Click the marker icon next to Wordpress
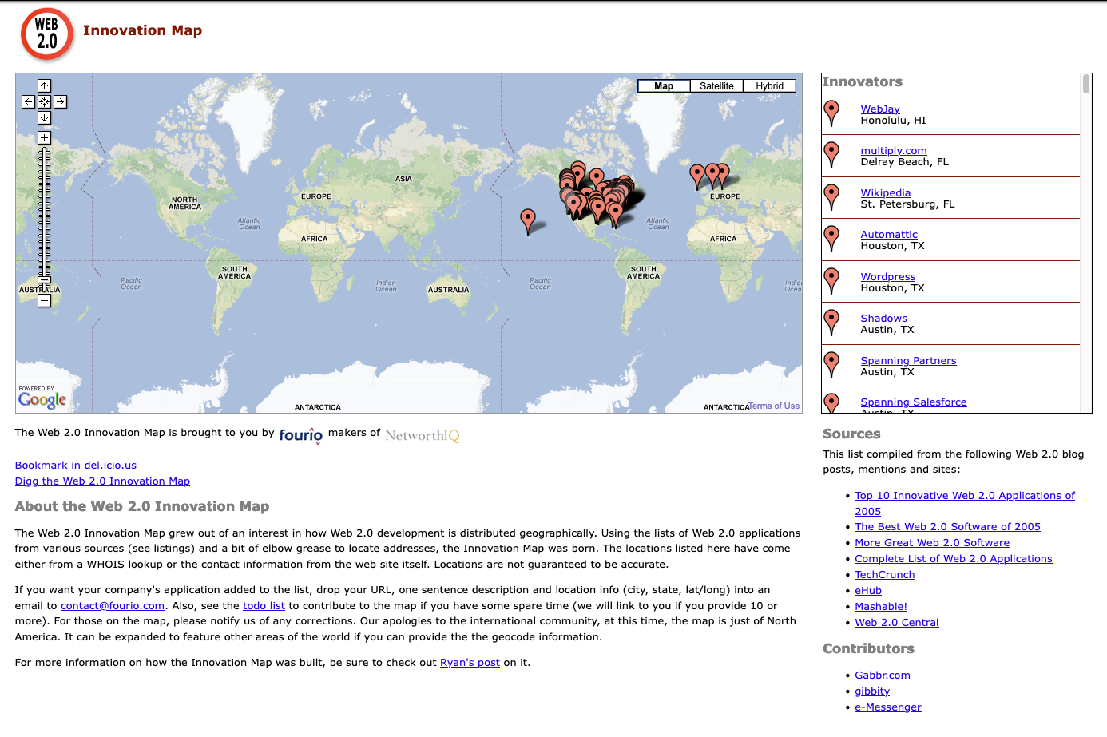This screenshot has width=1107, height=737. click(831, 281)
